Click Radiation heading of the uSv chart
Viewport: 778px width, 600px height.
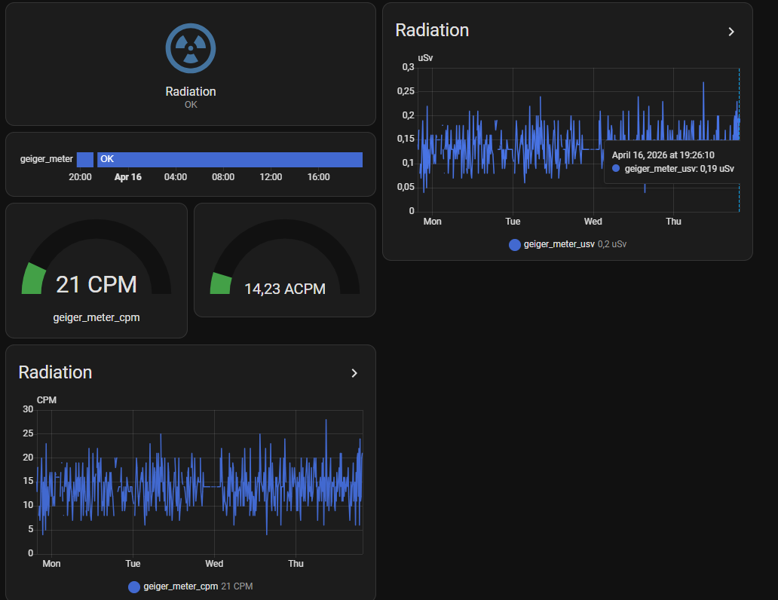click(x=432, y=30)
